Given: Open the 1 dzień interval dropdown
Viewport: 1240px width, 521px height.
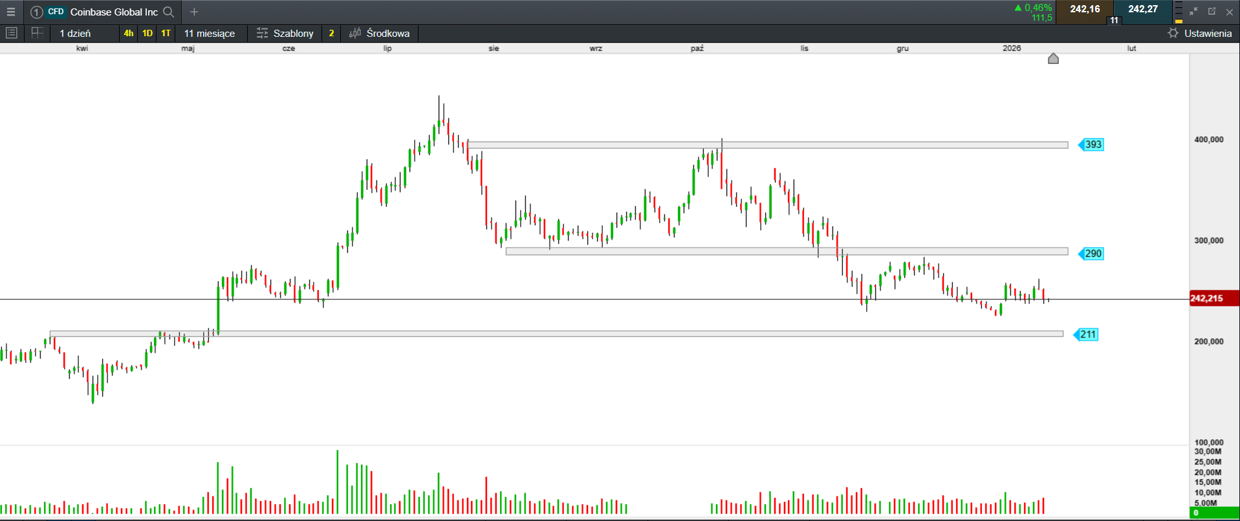Looking at the screenshot, I should tap(75, 33).
